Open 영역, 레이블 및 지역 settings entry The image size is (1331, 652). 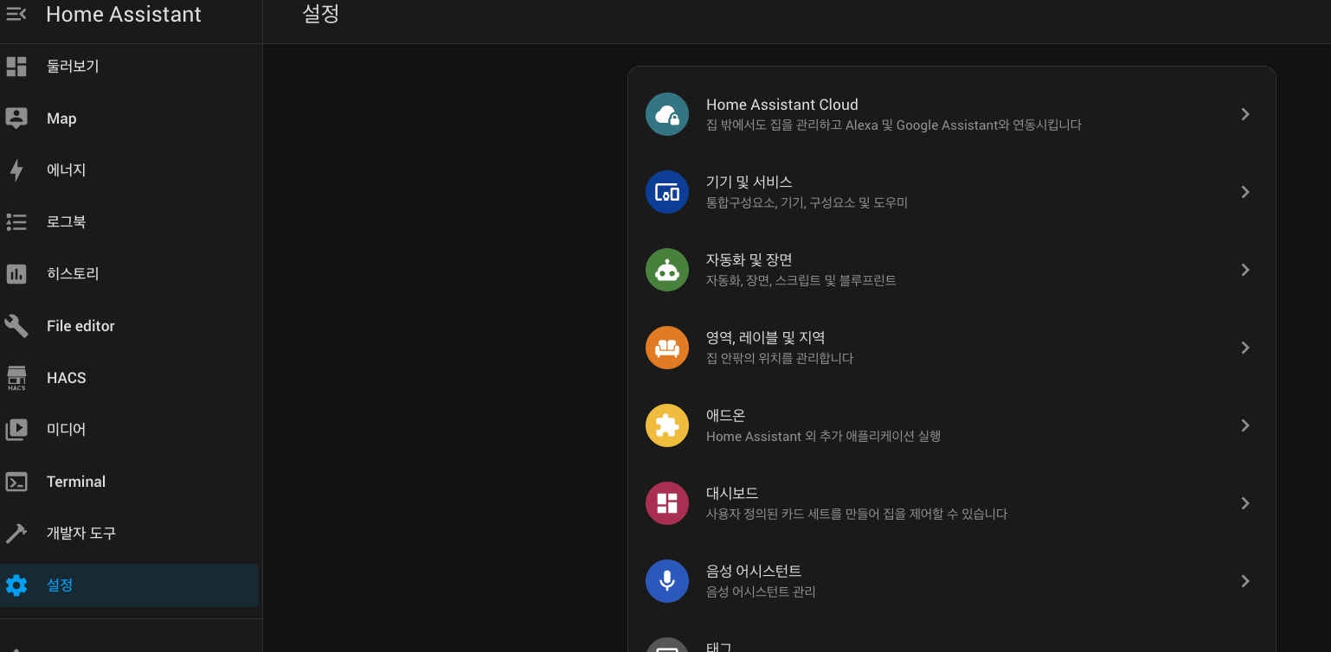click(x=765, y=338)
